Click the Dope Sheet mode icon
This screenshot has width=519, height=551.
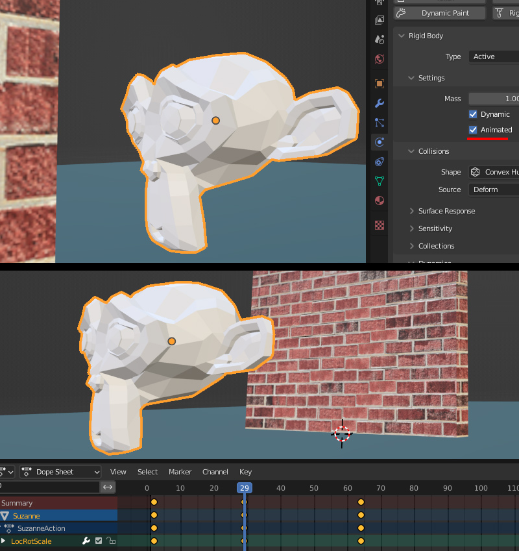coord(27,472)
